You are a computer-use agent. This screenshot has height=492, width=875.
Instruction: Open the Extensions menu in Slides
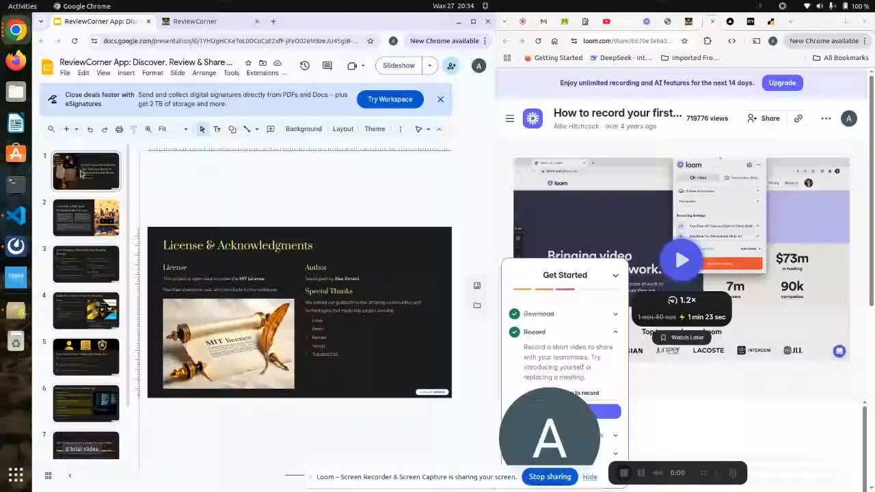pos(262,73)
